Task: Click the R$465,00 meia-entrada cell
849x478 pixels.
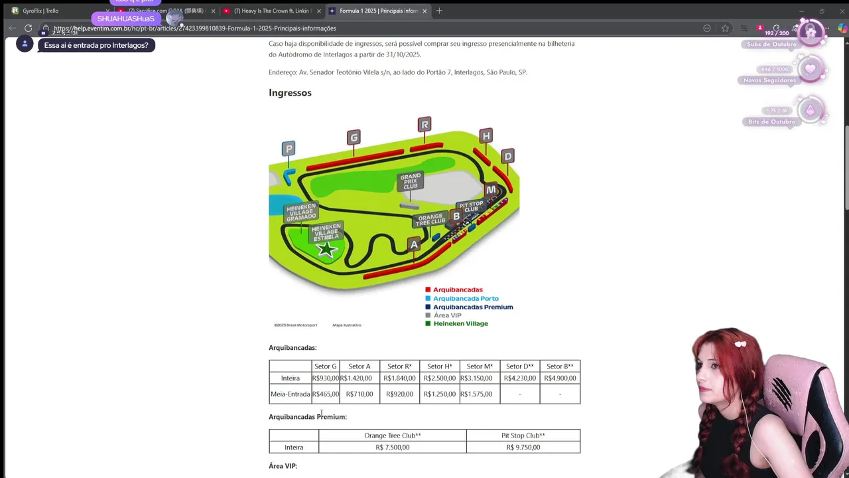Action: [325, 394]
